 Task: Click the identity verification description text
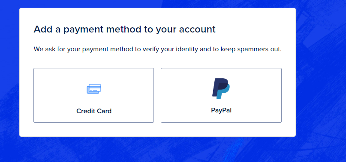(x=157, y=49)
